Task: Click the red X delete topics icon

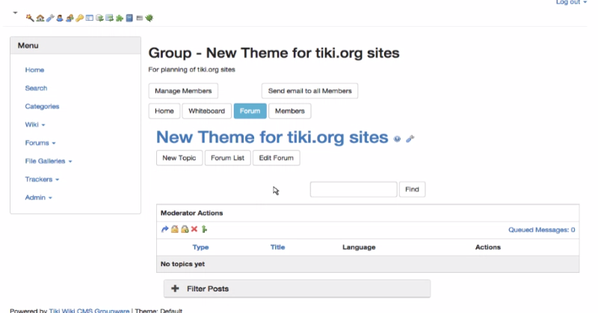Action: [x=194, y=229]
